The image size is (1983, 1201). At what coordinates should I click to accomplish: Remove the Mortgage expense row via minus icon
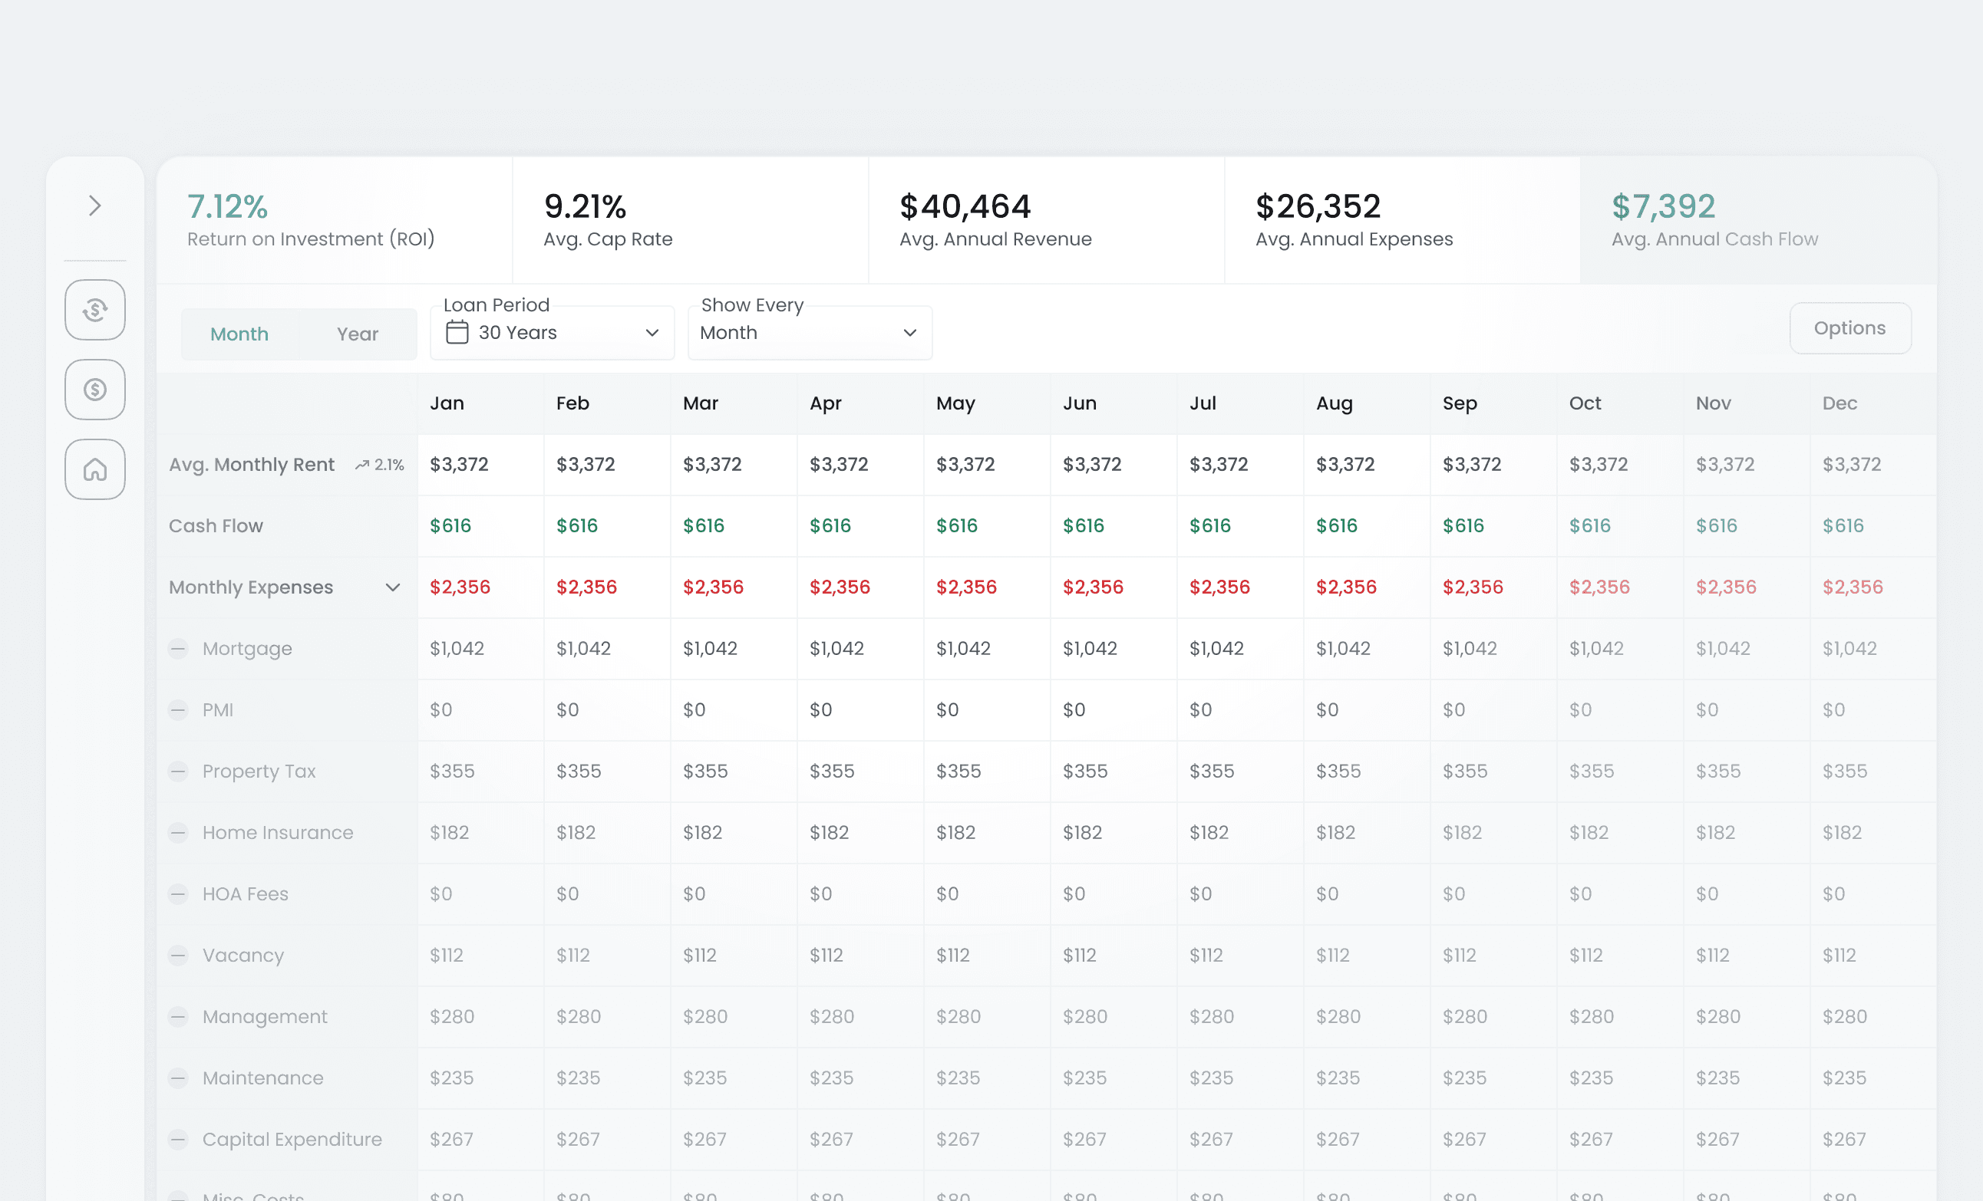(x=178, y=648)
